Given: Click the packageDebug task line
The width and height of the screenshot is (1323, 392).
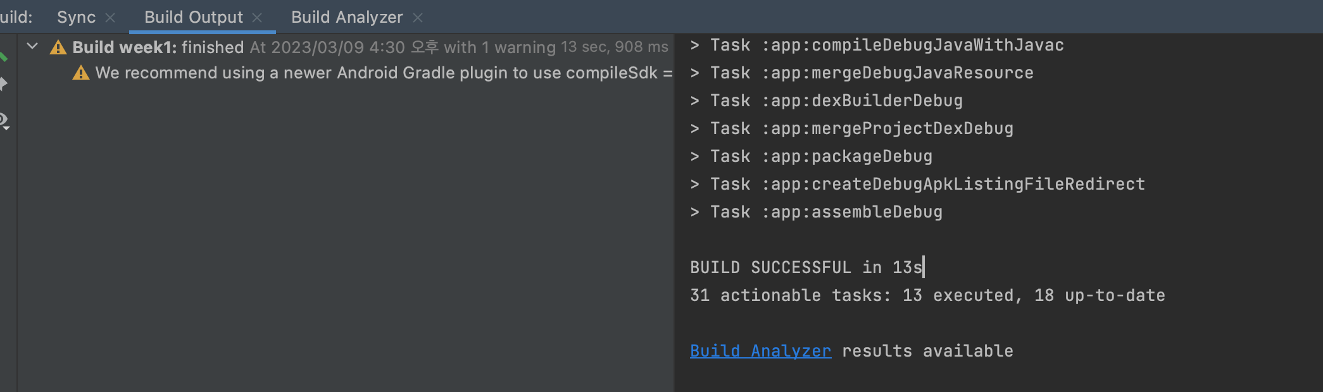Looking at the screenshot, I should [811, 156].
